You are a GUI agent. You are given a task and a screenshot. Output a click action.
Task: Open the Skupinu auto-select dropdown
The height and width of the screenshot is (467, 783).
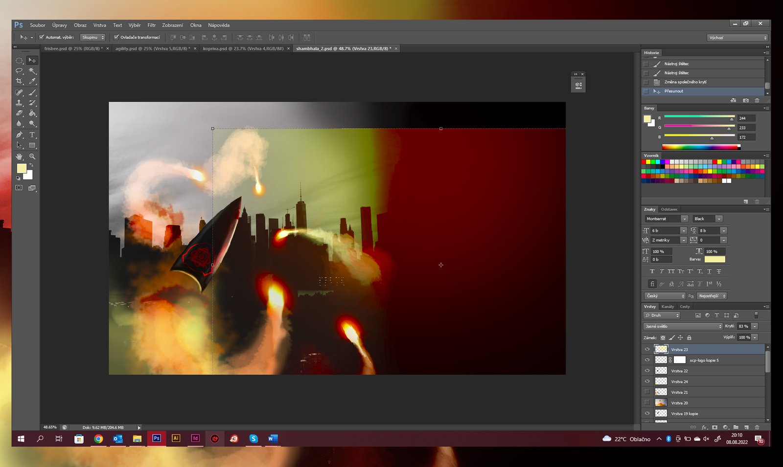[x=93, y=37]
